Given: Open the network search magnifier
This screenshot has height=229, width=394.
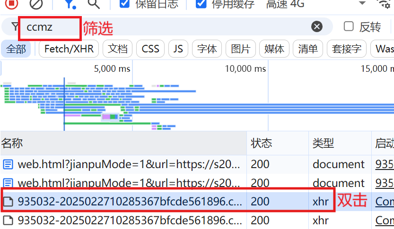Looking at the screenshot, I should coord(94,4).
